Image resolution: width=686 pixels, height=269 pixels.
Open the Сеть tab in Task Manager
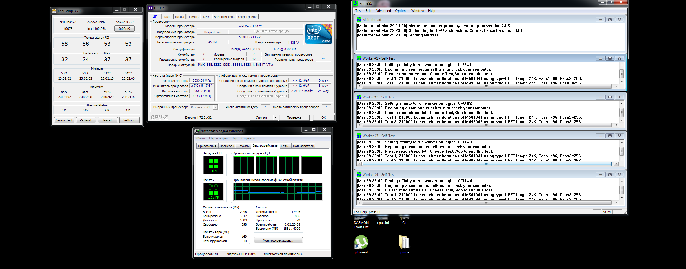coord(285,146)
